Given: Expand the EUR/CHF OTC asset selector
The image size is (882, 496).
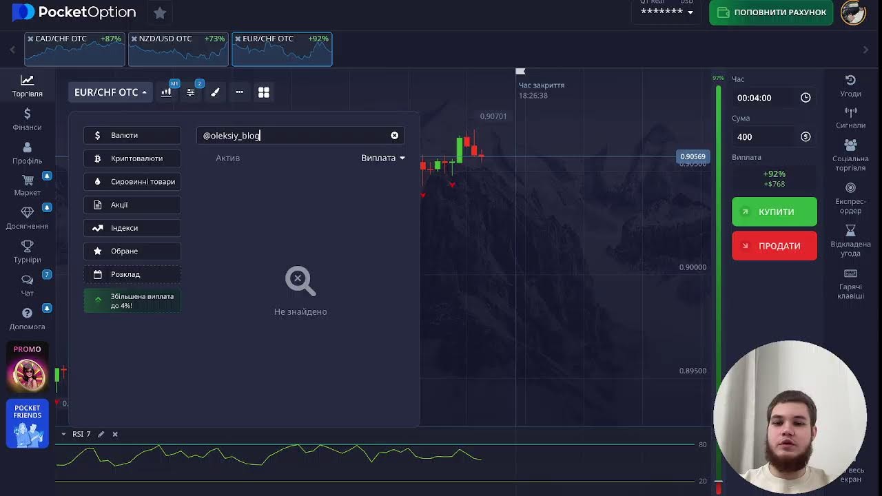Looking at the screenshot, I should [110, 92].
